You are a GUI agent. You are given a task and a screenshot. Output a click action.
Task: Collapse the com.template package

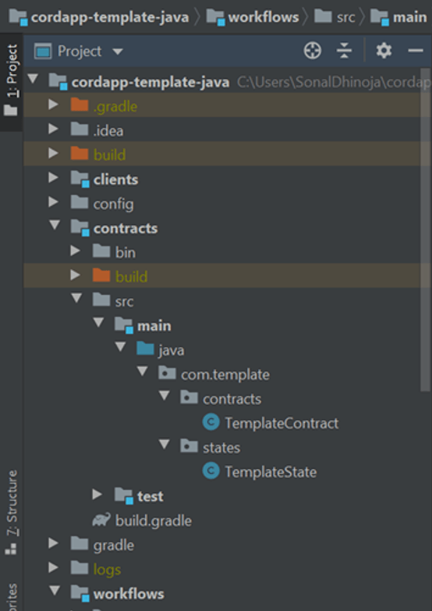click(142, 371)
